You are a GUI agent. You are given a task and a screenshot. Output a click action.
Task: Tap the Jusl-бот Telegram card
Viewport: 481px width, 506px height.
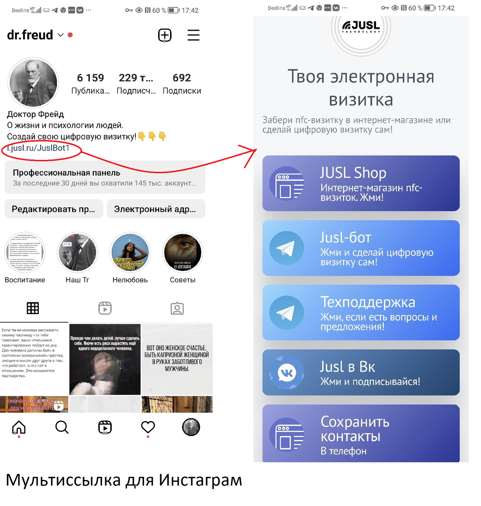[361, 248]
